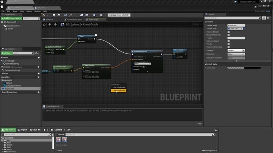
Task: Select the first blueprint asset thumbnail
Action: [58, 139]
